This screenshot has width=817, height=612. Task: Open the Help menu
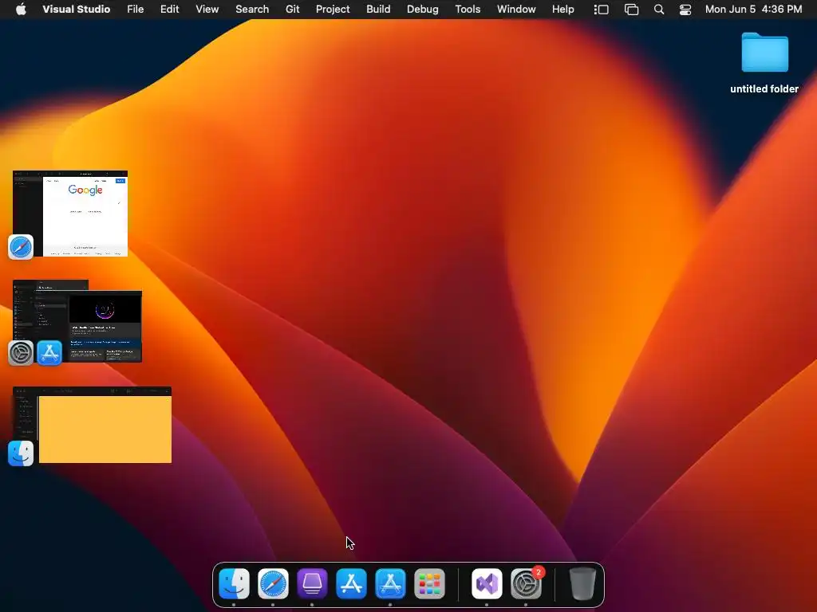(562, 10)
